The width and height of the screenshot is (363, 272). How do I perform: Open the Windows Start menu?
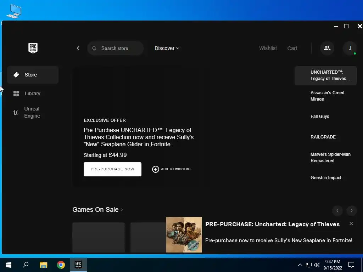9,265
